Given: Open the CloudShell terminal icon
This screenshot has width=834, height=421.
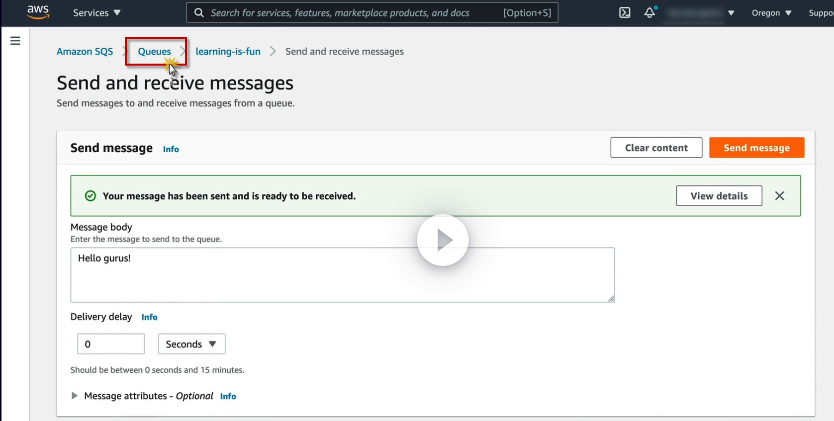Looking at the screenshot, I should [625, 13].
